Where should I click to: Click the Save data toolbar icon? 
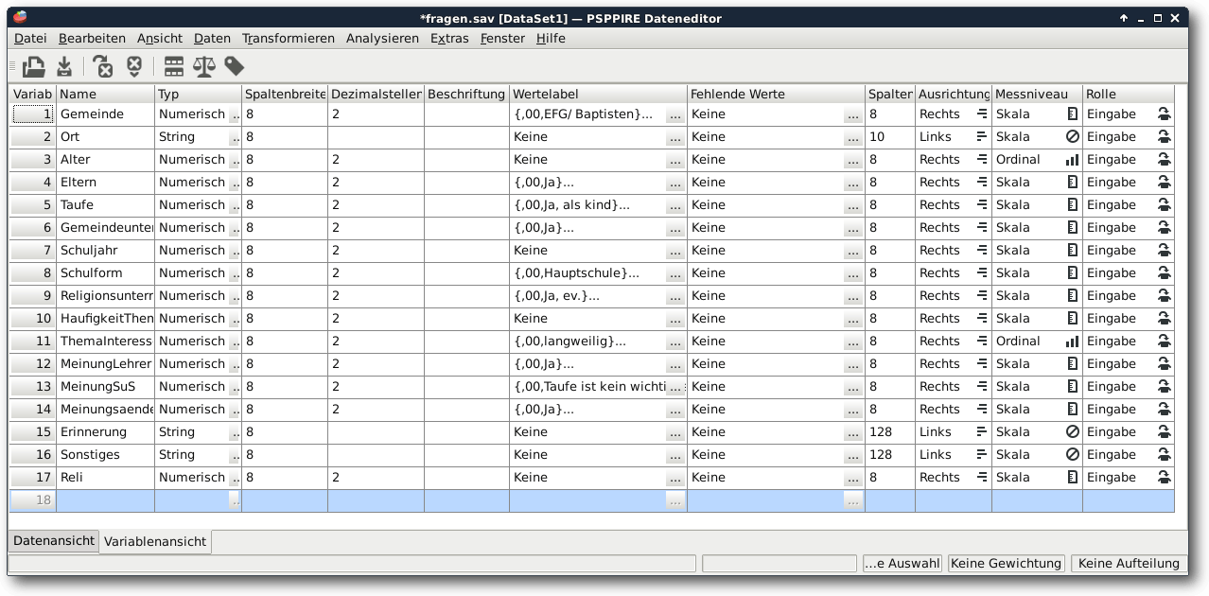tap(63, 66)
